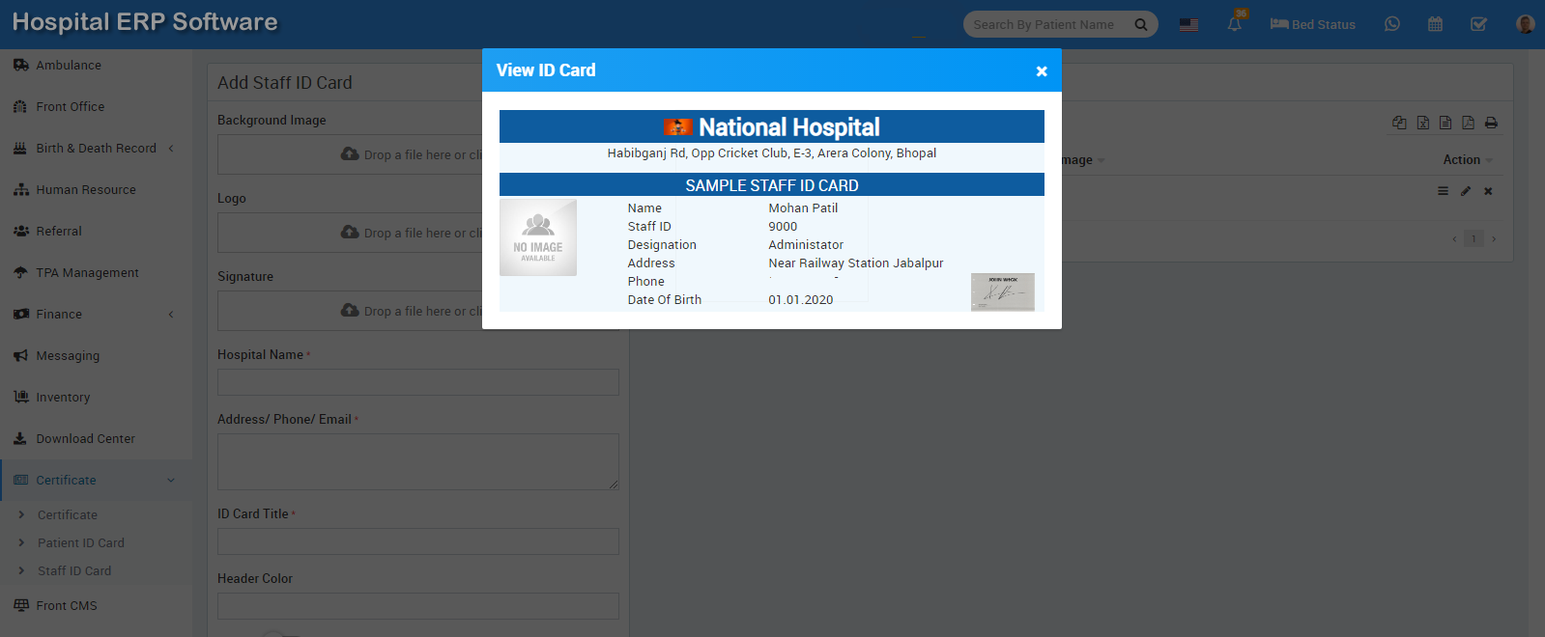
Task: Click the print icon above table
Action: (1491, 123)
